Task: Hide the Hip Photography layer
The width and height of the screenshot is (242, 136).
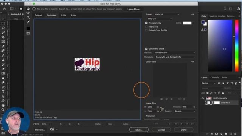Action: click(x=203, y=98)
